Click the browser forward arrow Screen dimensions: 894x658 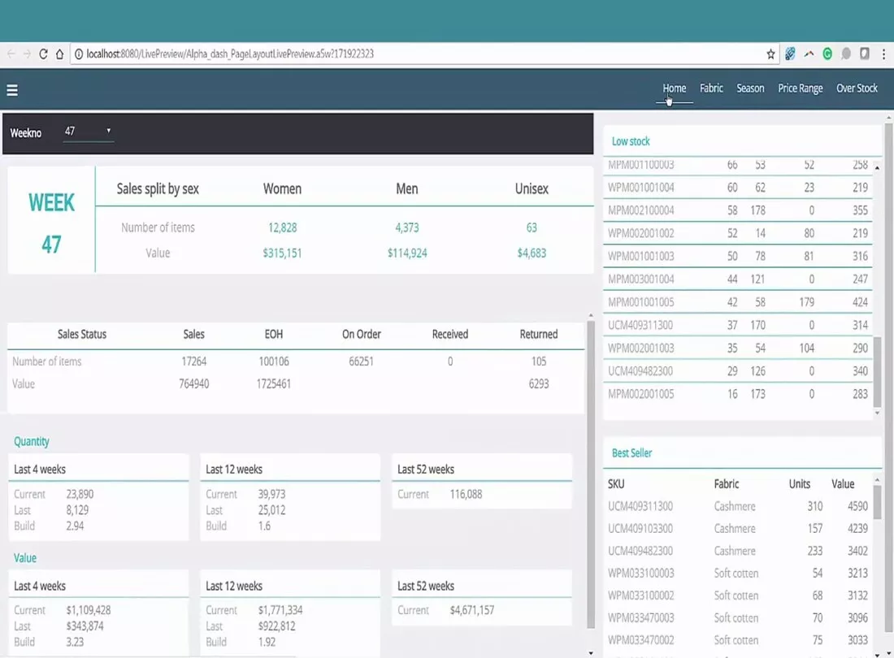pos(28,54)
